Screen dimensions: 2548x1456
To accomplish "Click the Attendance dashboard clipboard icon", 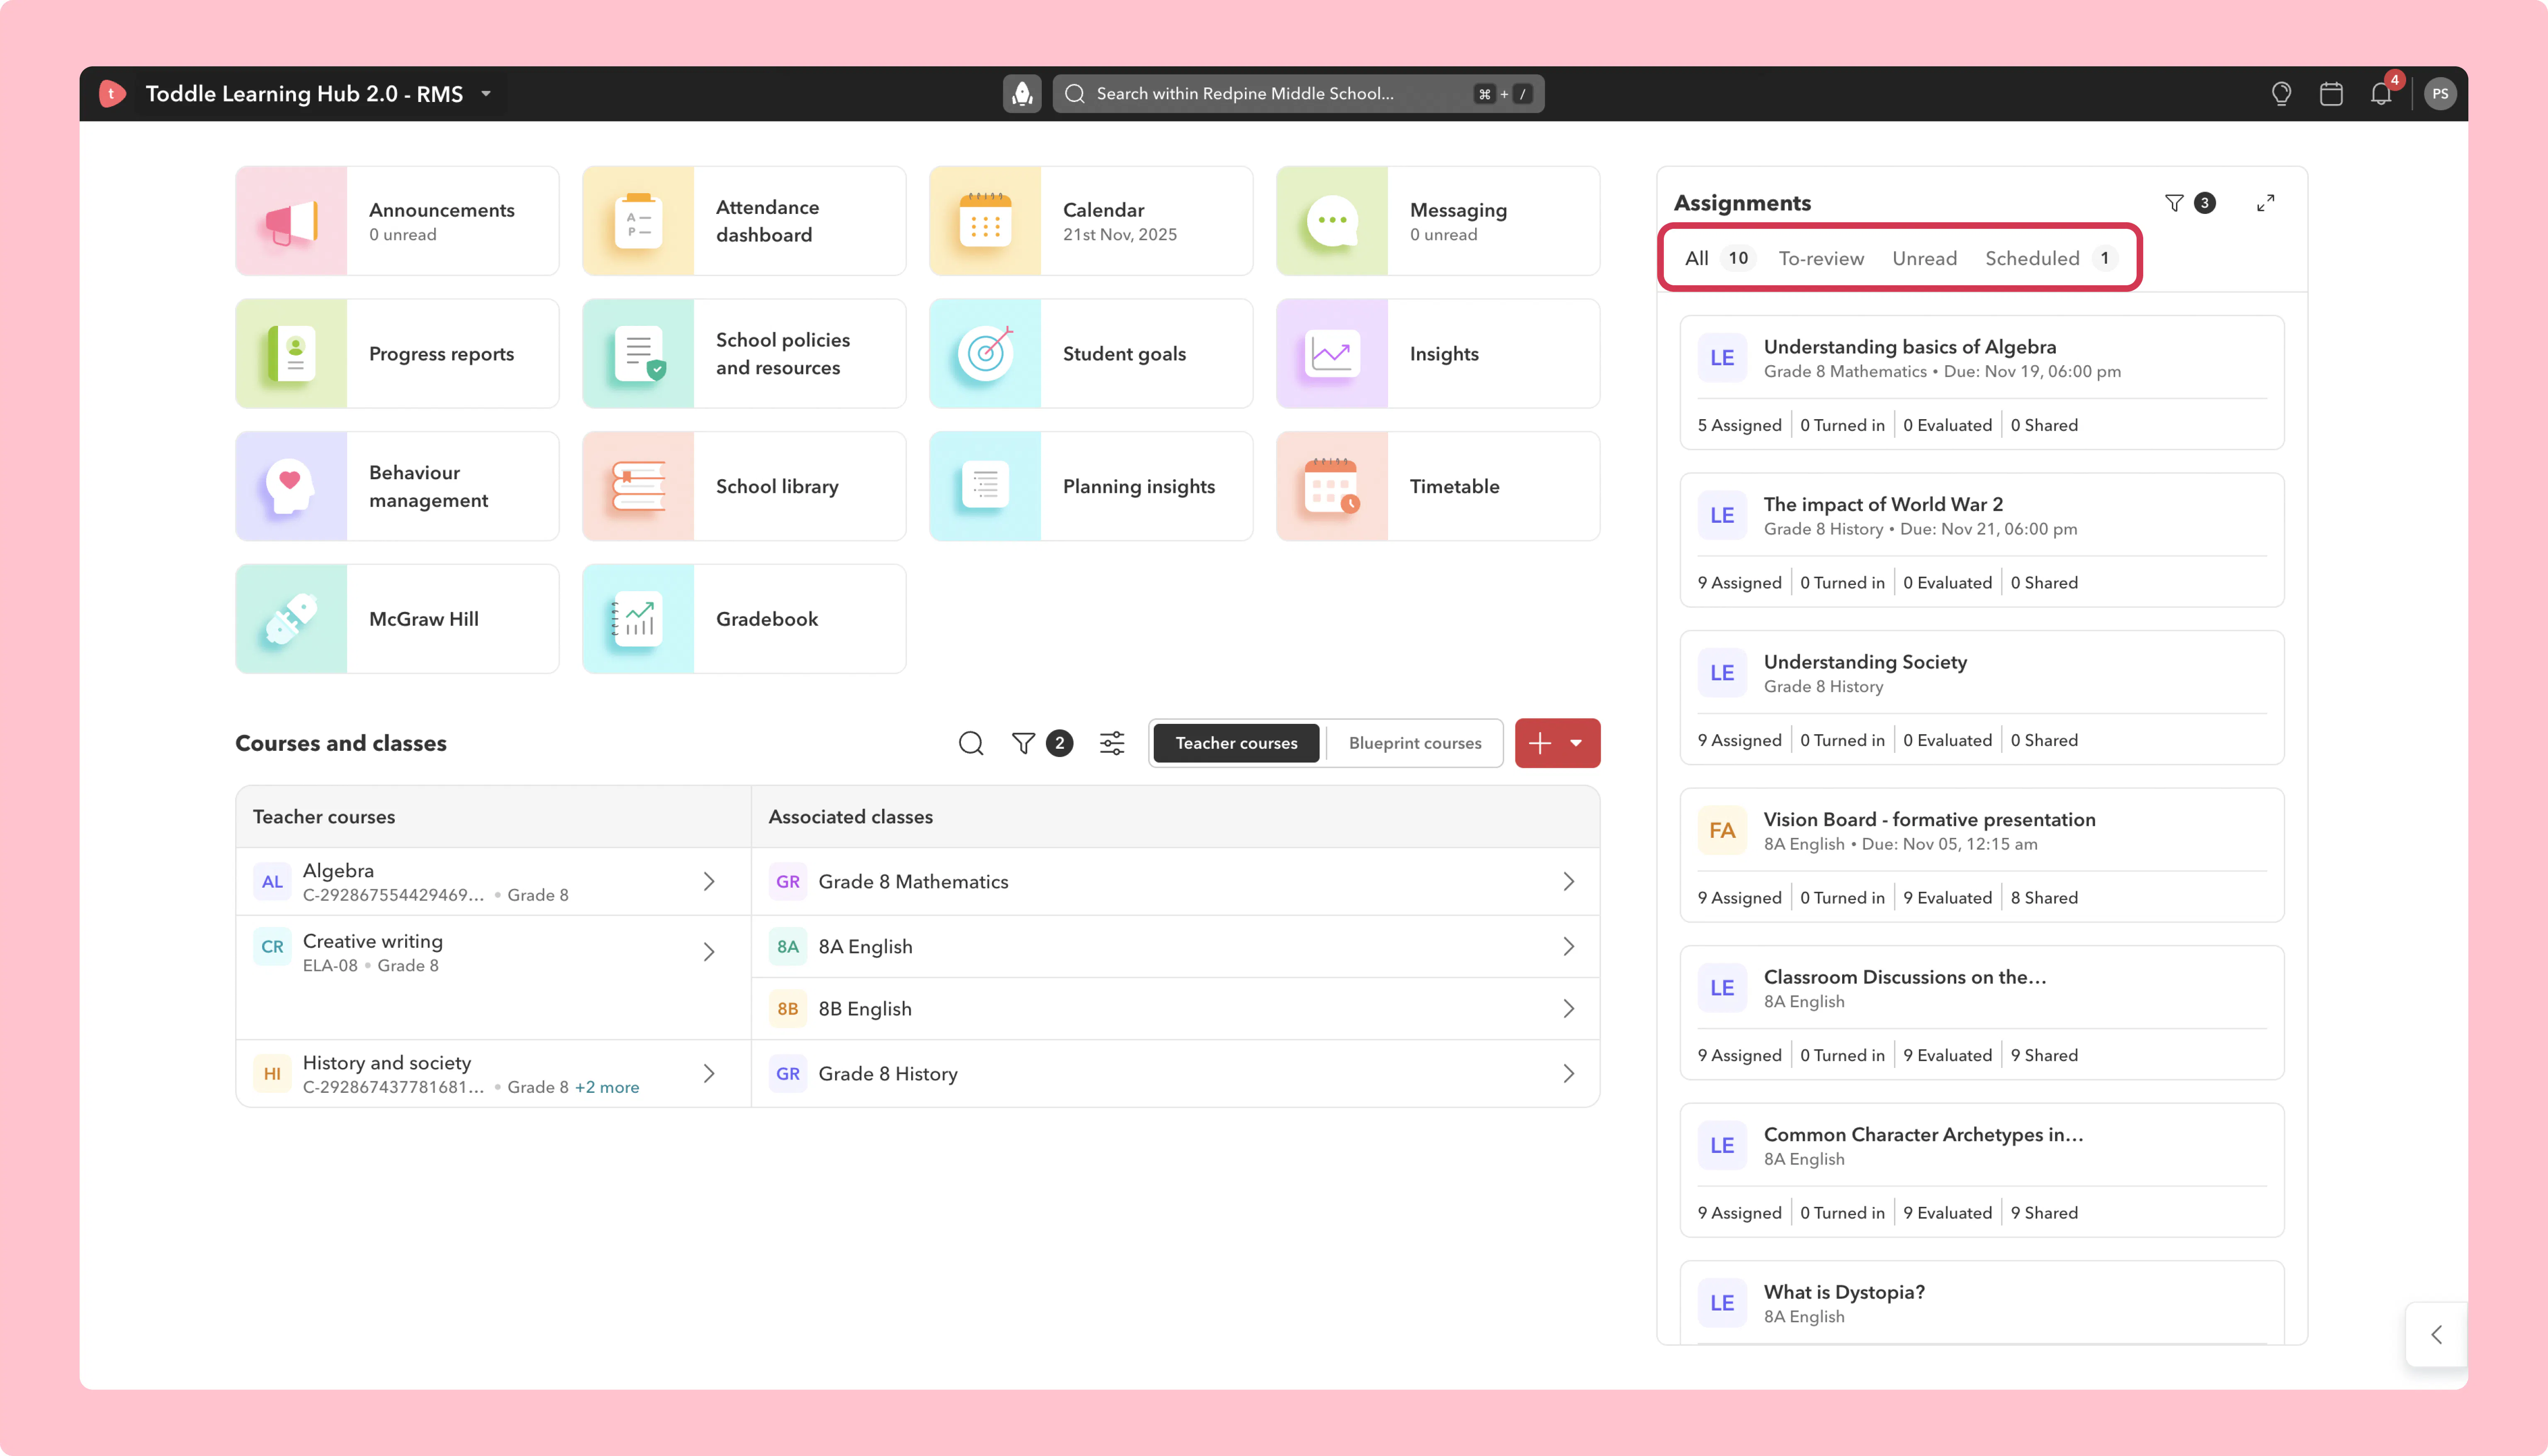I will point(638,221).
